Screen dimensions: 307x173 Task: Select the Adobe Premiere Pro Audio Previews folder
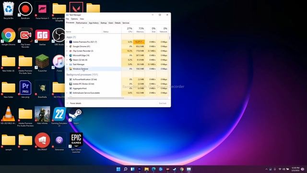point(25,117)
